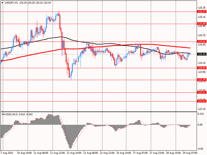The image size is (207, 155).
Task: Click the 7 Aug 2015 time axis label
Action: tap(7, 153)
